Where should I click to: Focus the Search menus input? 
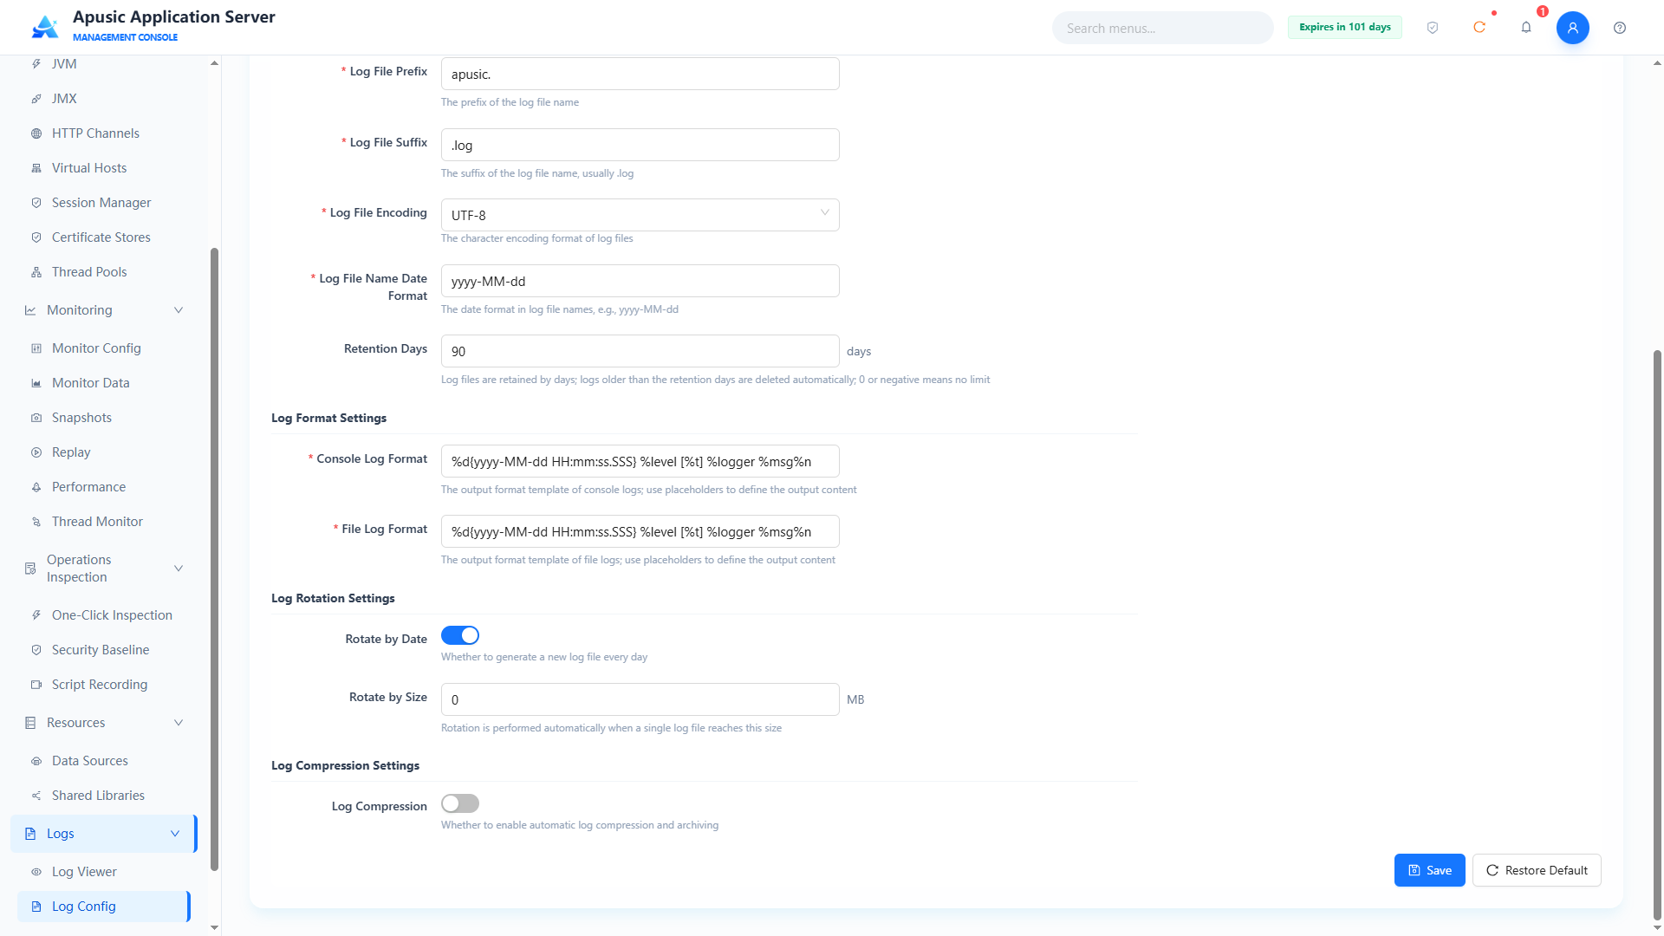pos(1162,28)
